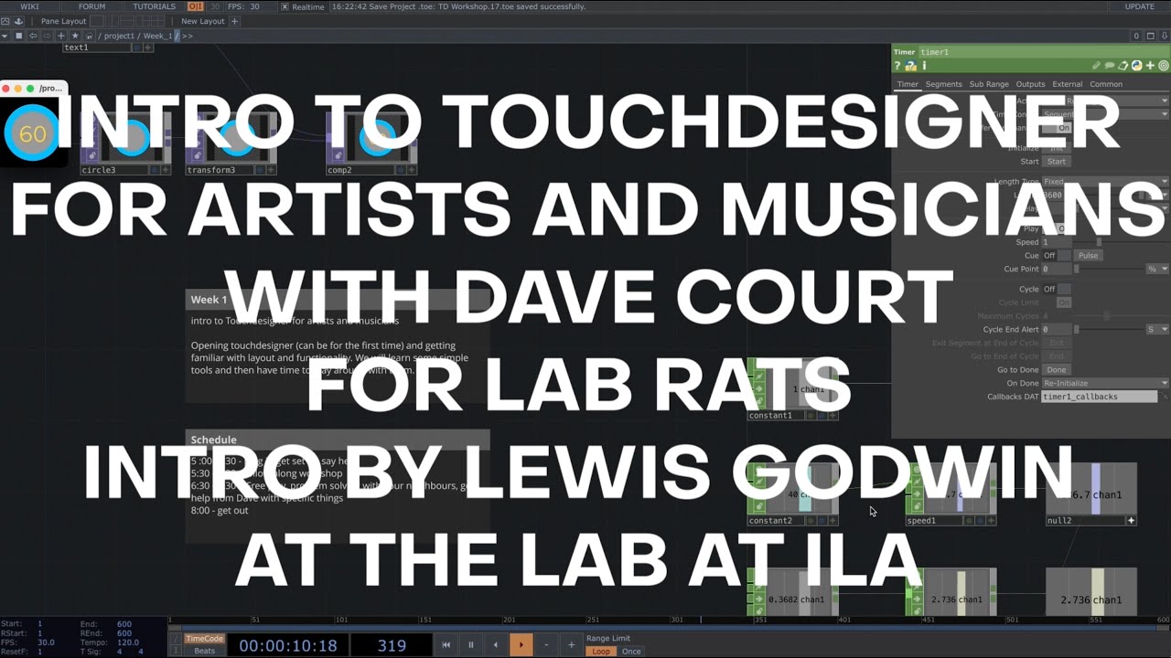Toggle the O|I power button in top bar
Screen dimensions: 1171x658
click(x=196, y=6)
